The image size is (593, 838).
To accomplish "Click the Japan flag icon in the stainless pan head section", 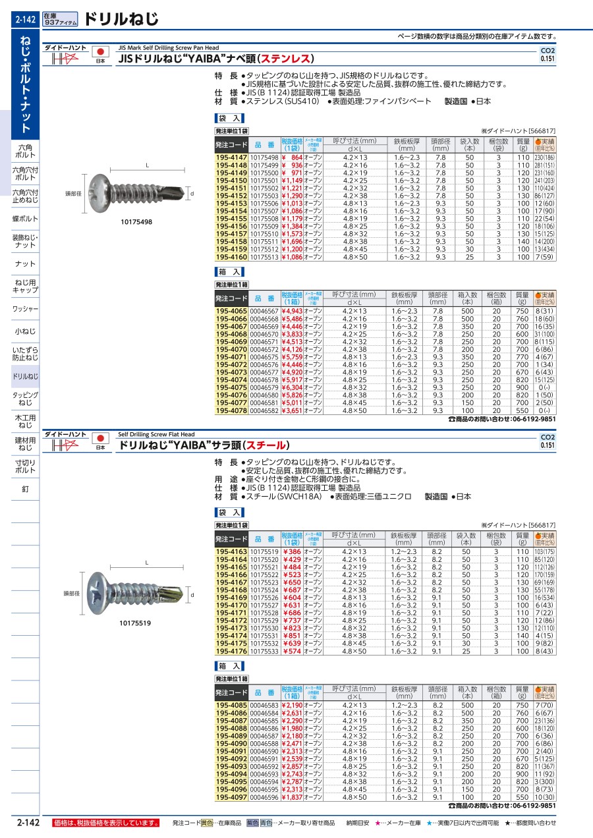I will pyautogui.click(x=100, y=52).
